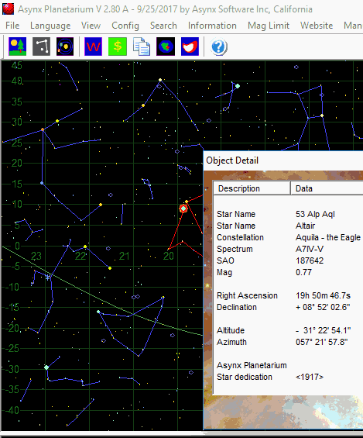Click the 'Right Ascension' description label
Viewport: 363px width, 438px height.
(247, 295)
